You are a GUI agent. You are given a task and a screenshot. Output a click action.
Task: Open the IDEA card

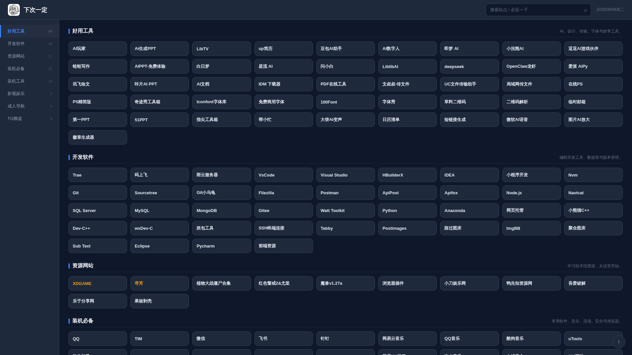click(469, 175)
